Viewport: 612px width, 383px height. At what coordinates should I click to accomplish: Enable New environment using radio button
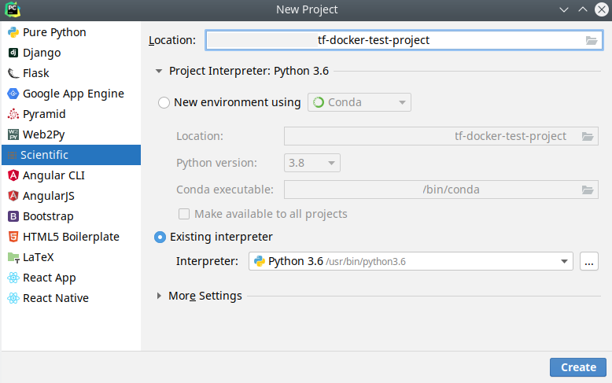pyautogui.click(x=164, y=102)
